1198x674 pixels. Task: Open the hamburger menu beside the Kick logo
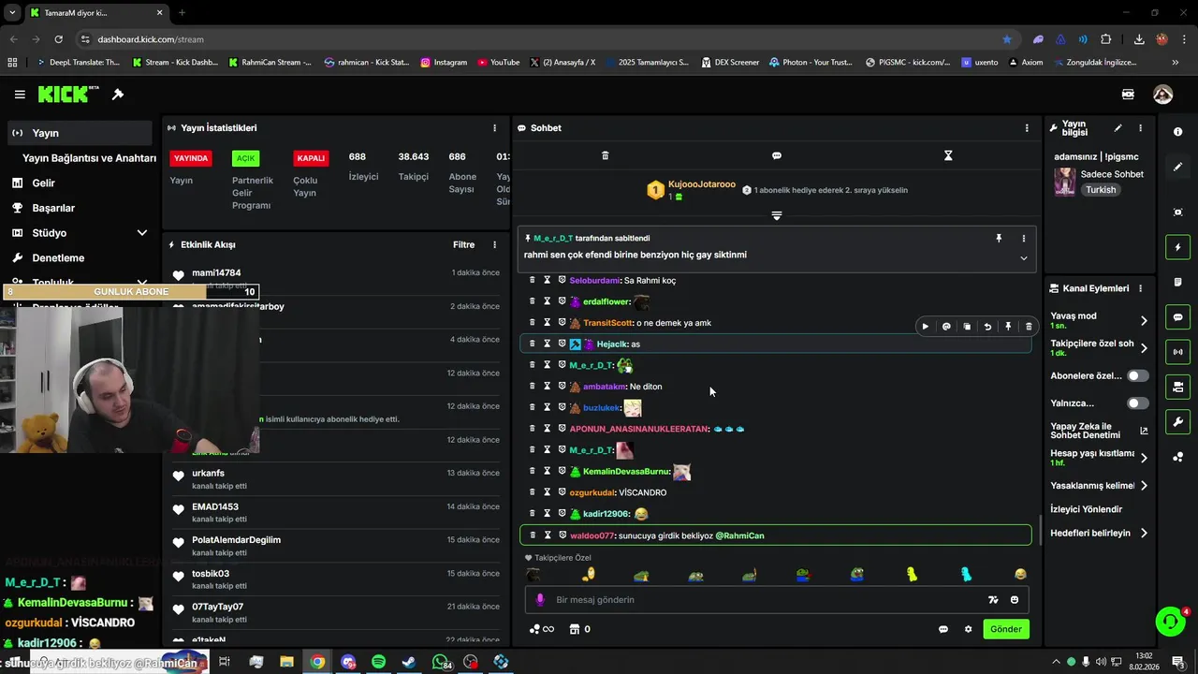(20, 95)
